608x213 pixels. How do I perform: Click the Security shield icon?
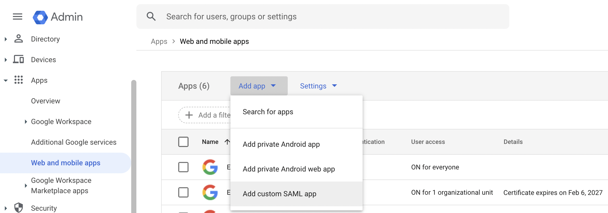point(18,208)
